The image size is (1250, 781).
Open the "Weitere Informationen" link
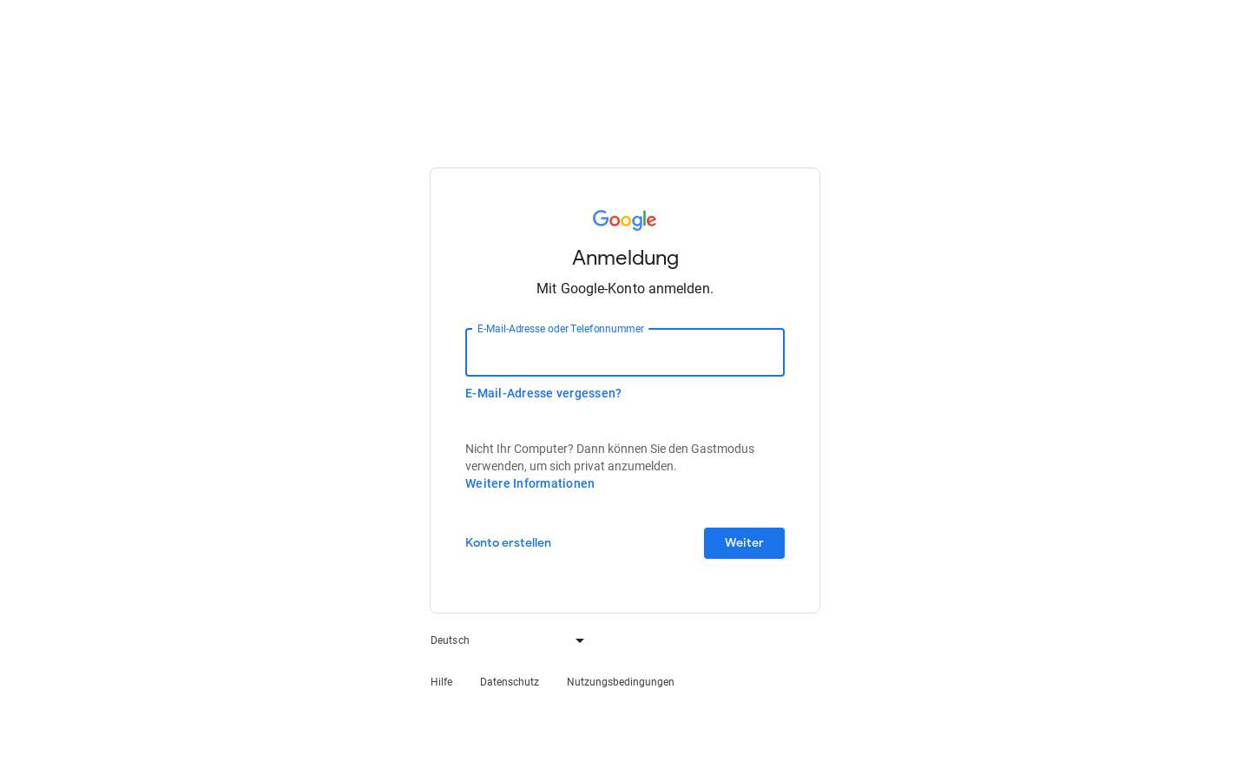click(530, 483)
